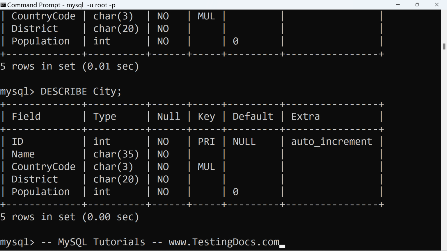Click the Field column header text
The width and height of the screenshot is (447, 251).
pos(26,116)
